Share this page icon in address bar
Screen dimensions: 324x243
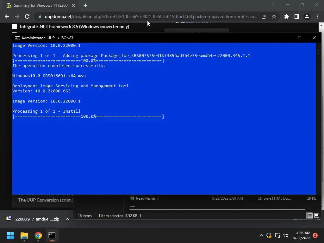264,16
